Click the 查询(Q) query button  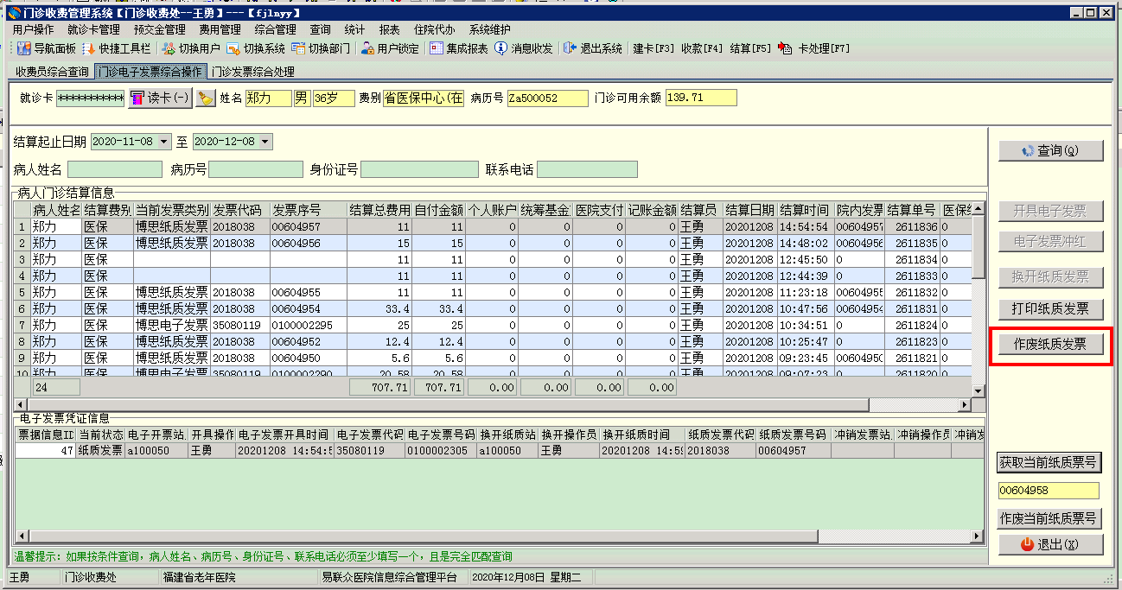1050,150
